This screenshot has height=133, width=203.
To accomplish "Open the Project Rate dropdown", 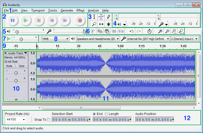I will (x=15, y=119).
